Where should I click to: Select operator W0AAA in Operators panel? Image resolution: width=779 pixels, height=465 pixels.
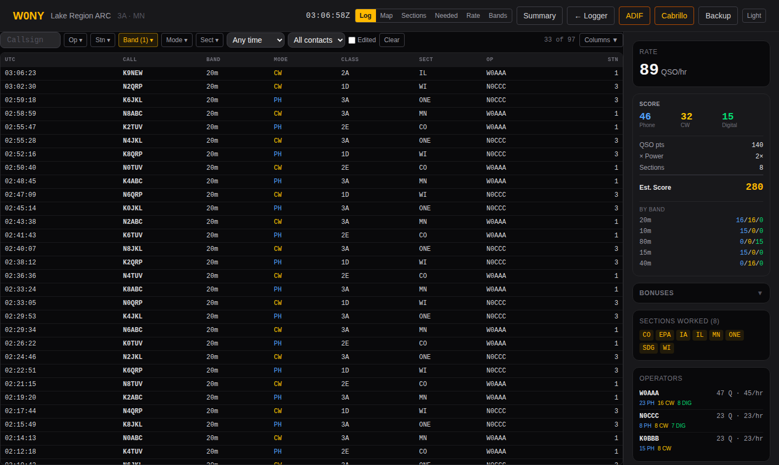pyautogui.click(x=701, y=398)
